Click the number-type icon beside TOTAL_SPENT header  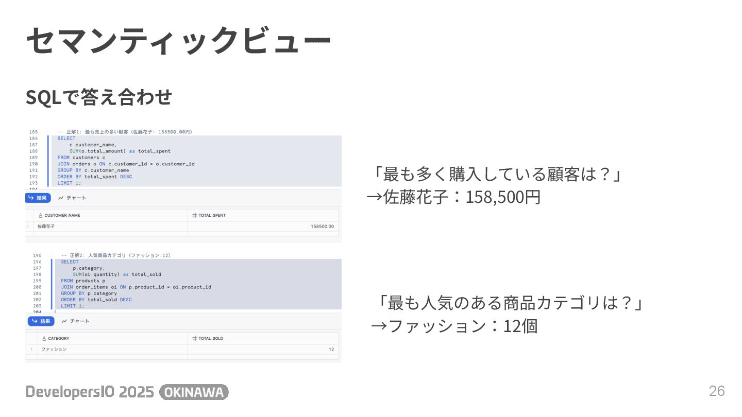tap(194, 215)
